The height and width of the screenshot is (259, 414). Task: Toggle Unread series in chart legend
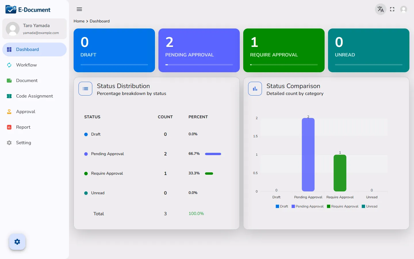point(370,206)
